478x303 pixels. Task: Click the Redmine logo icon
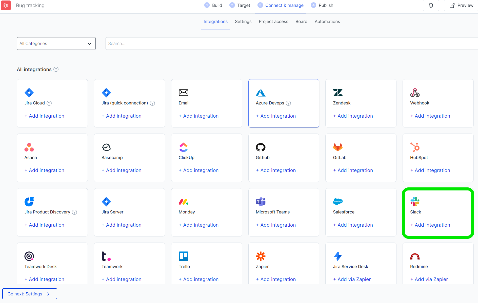[x=415, y=256]
